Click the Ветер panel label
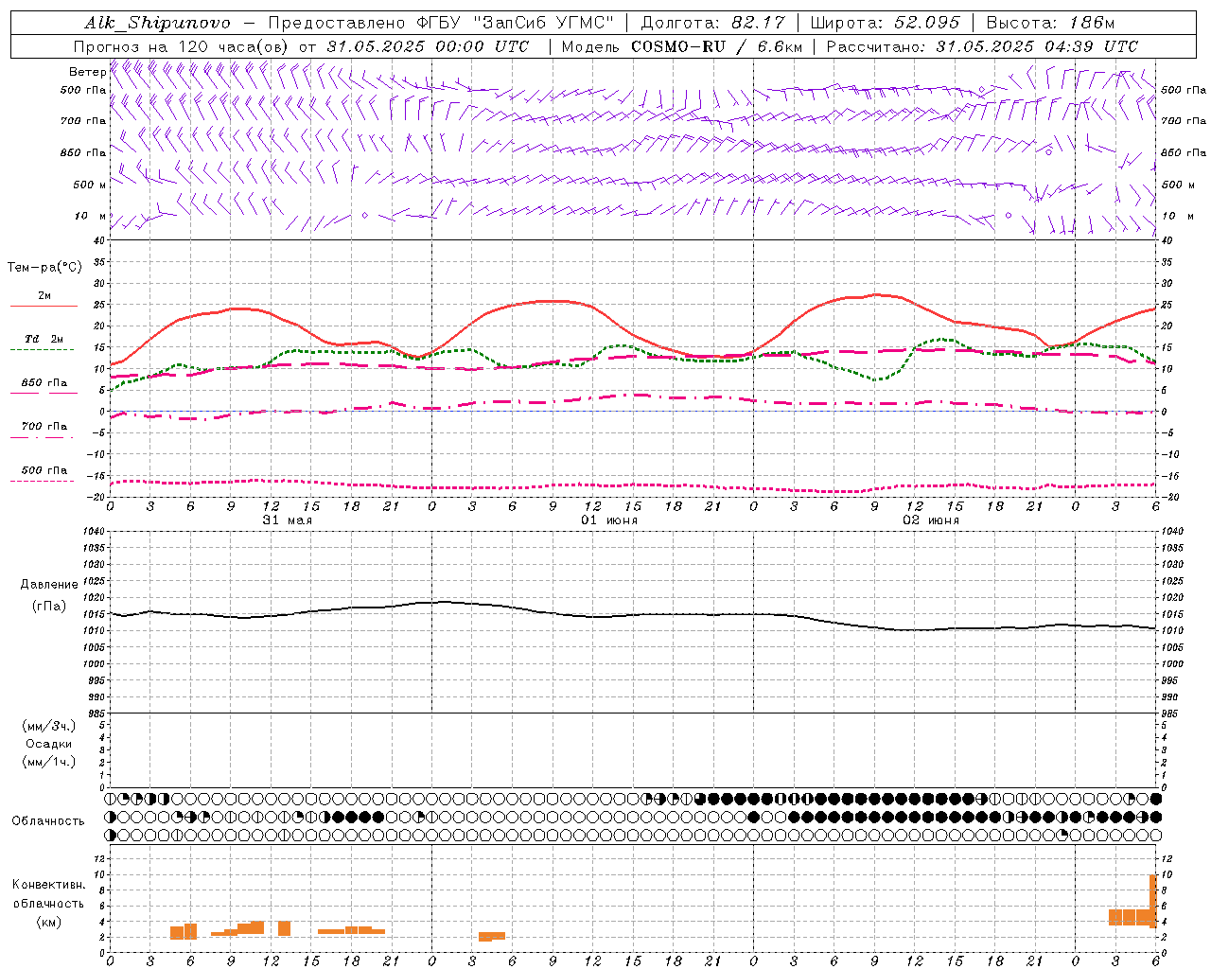 tap(87, 72)
